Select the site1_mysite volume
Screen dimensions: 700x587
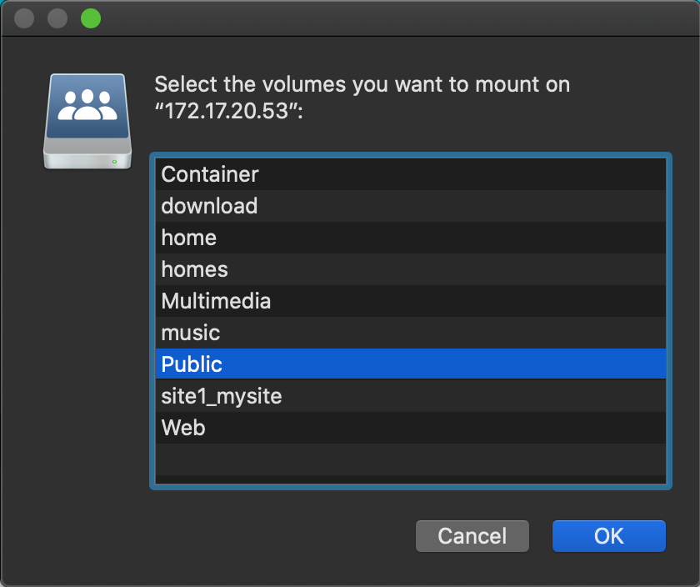click(x=411, y=396)
